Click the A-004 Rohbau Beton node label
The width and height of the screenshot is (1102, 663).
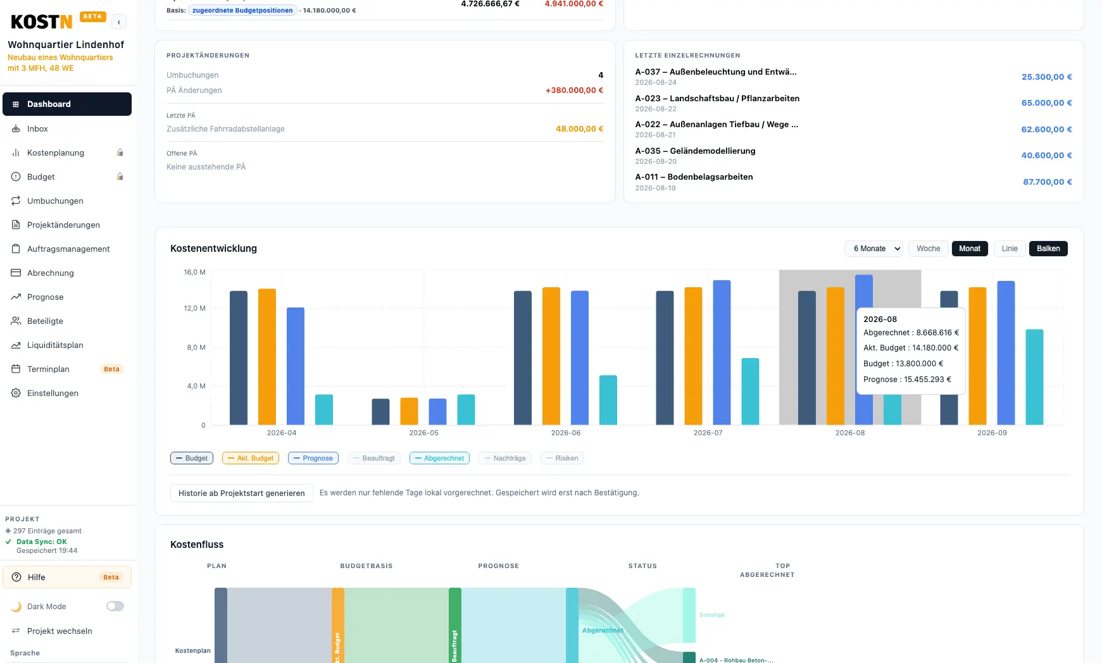[736, 660]
